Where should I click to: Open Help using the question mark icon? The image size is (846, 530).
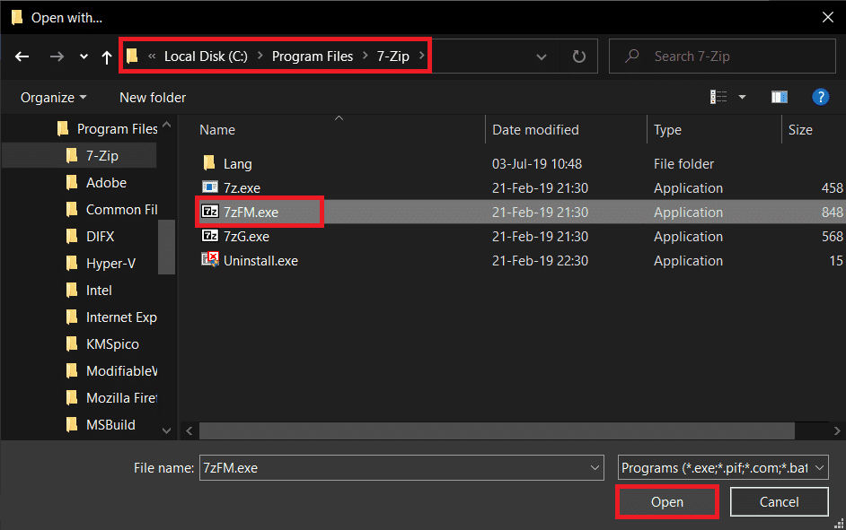click(820, 96)
